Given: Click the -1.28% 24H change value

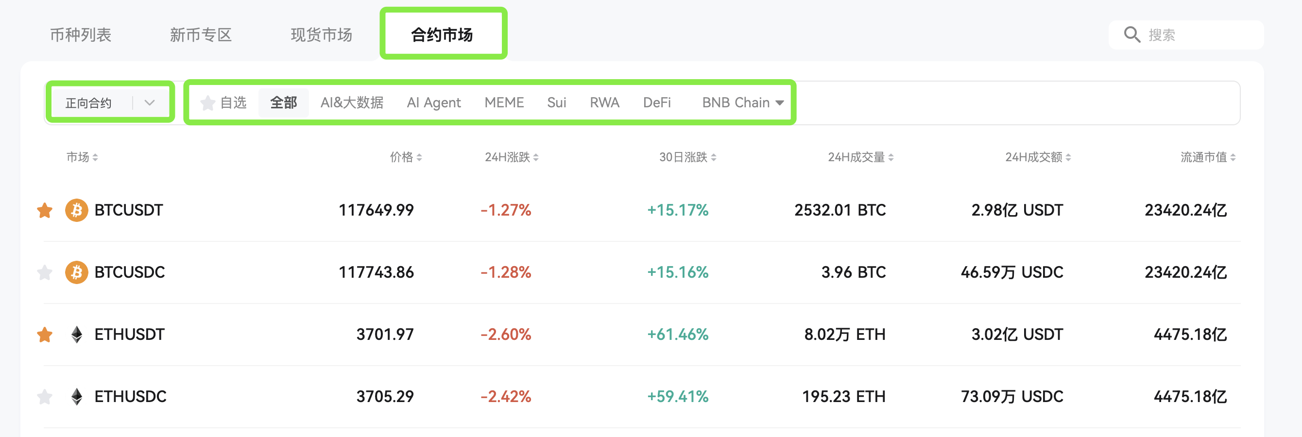Looking at the screenshot, I should (x=505, y=272).
